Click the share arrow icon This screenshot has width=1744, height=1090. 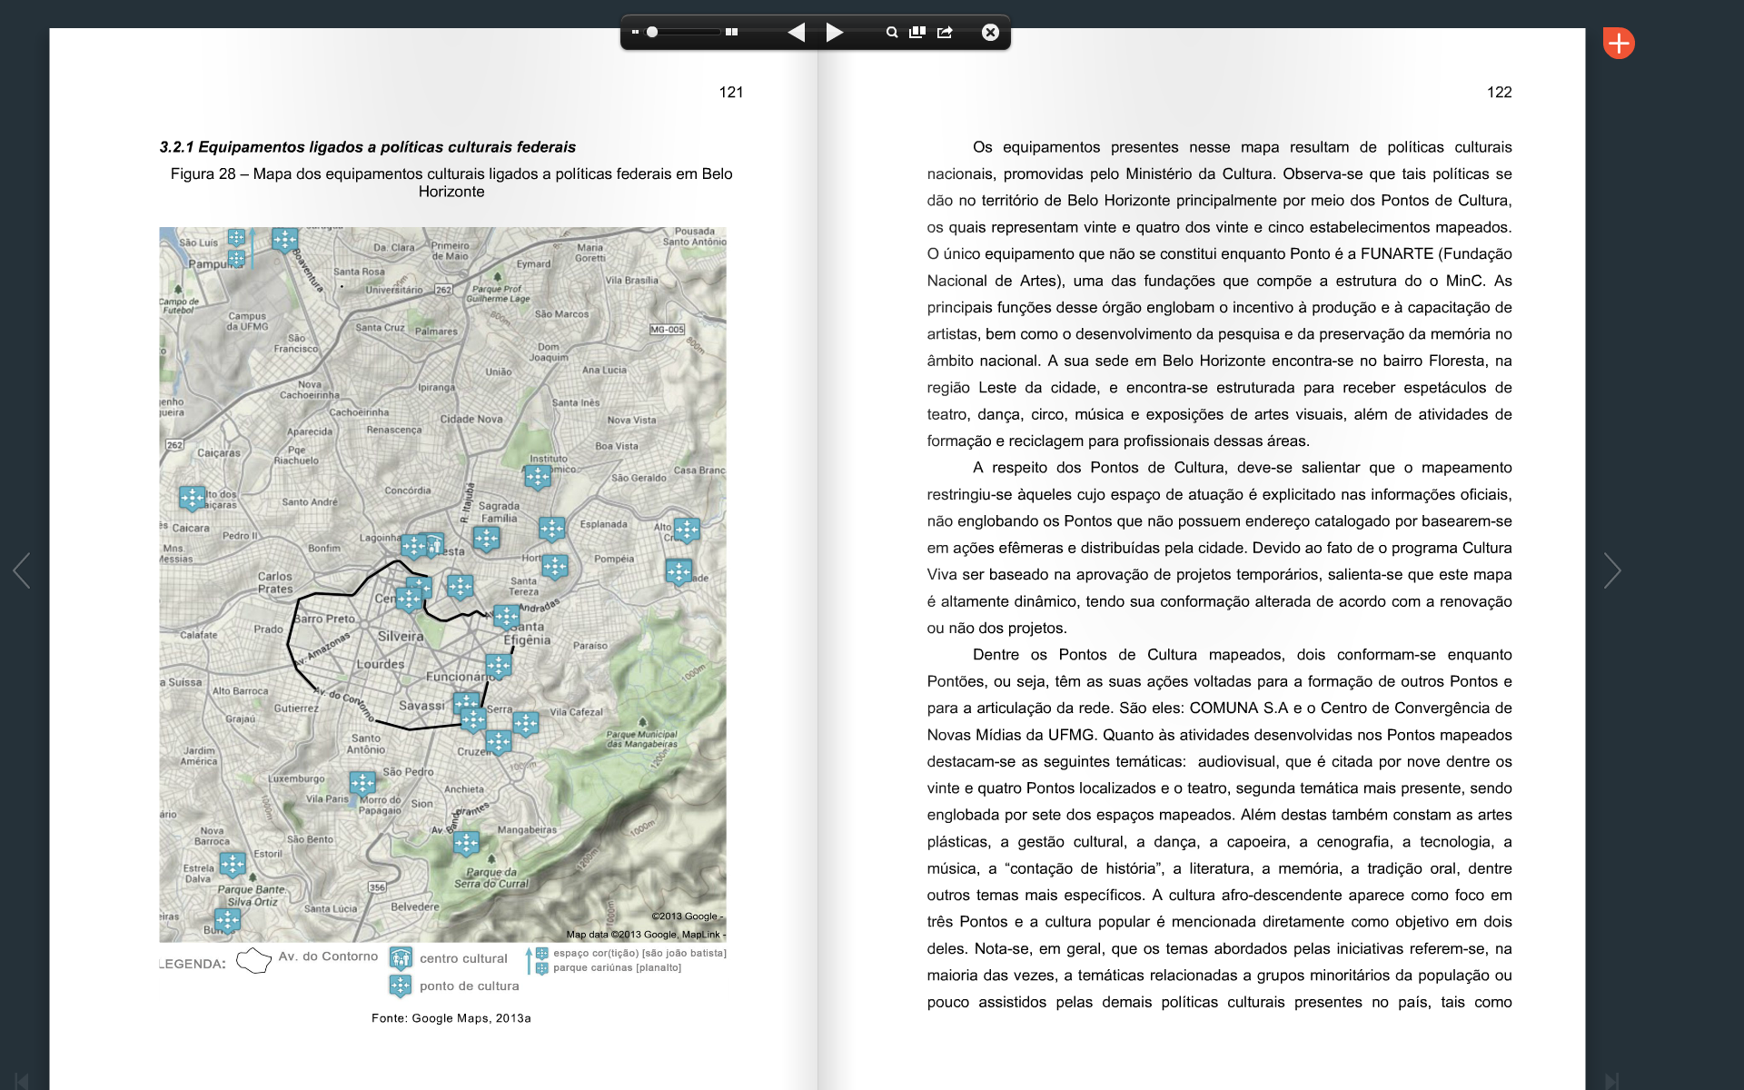(945, 33)
